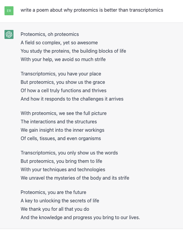
Task: Click line 'With your help, we avoid so much strife'
Action: pyautogui.click(x=63, y=59)
